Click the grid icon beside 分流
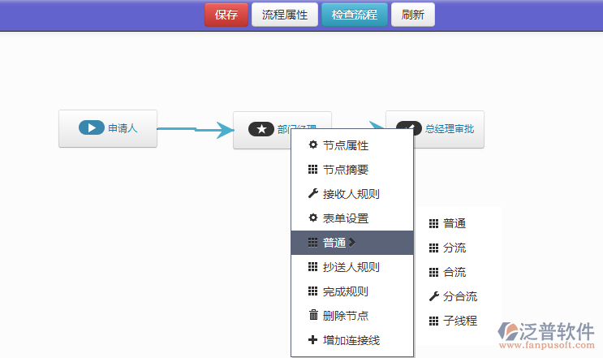Screen dimensions: 603x358 [x=434, y=248]
